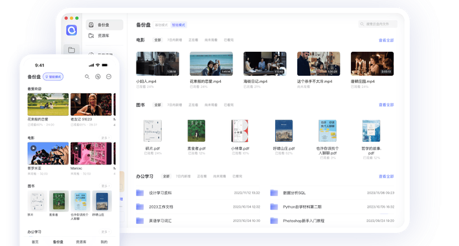Play the Maniac video on the phone
This screenshot has height=246, width=459.
91,153
